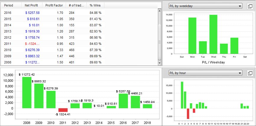Click the Mon bar in weekday chart
The image size is (256, 126).
(192, 36)
